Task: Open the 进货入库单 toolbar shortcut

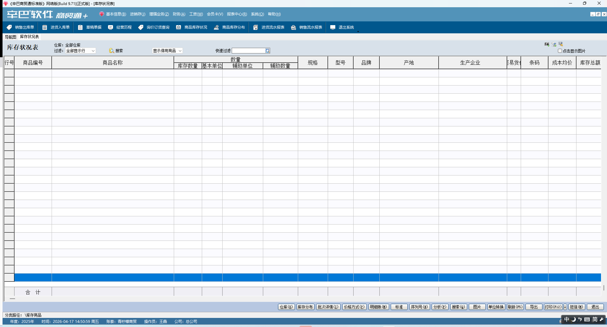Action: pyautogui.click(x=56, y=27)
